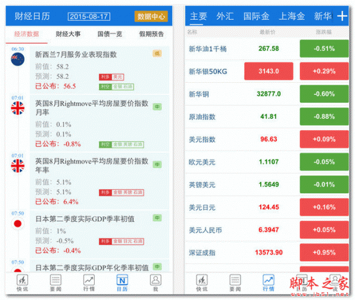Open the 深证成指 row name
Image resolution: width=355 pixels, height=300 pixels.
click(202, 253)
